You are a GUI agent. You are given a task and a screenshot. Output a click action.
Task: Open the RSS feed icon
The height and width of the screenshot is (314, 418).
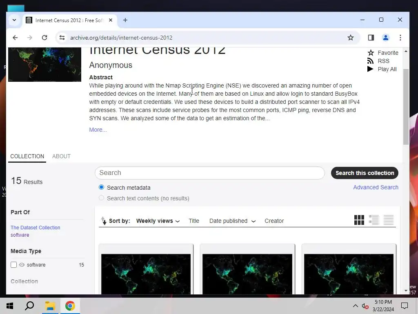coord(370,61)
